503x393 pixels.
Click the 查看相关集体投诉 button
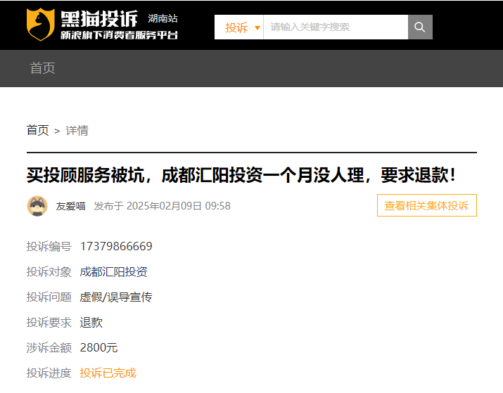426,205
